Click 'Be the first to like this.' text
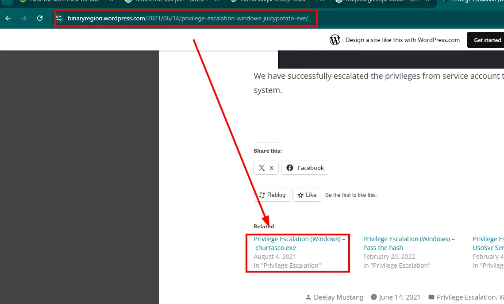 point(351,195)
